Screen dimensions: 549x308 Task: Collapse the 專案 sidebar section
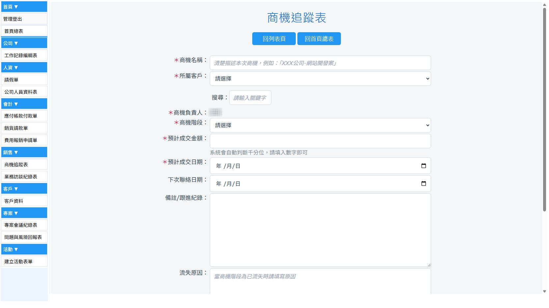click(24, 213)
